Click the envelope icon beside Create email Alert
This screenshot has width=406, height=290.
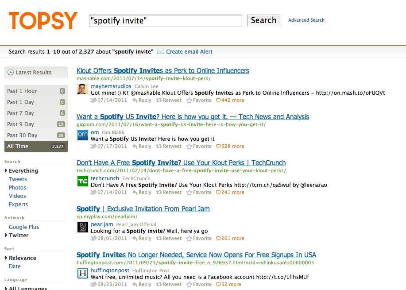161,52
